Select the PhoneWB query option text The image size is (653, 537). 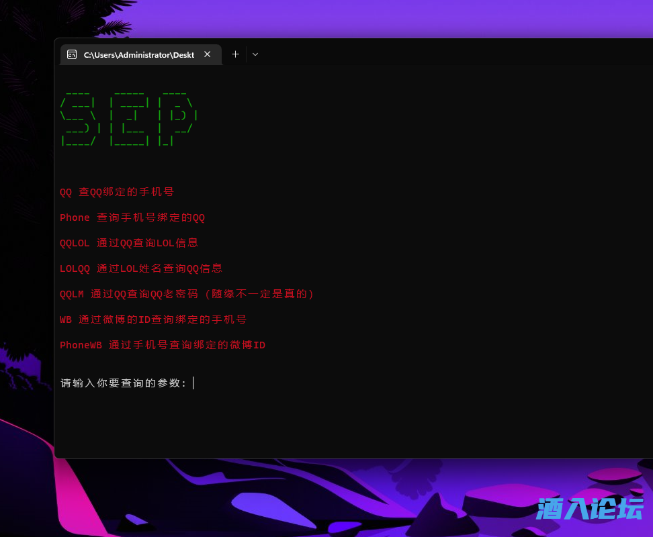pos(162,345)
